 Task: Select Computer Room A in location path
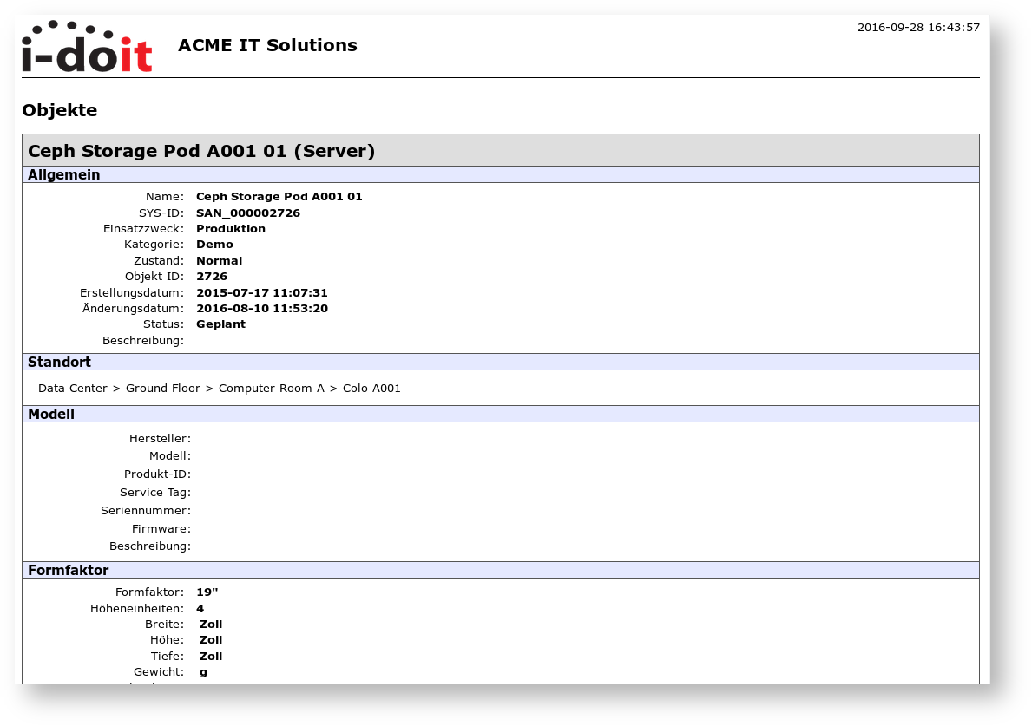pyautogui.click(x=271, y=389)
